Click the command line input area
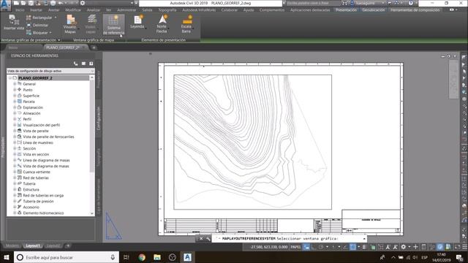The height and width of the screenshot is (263, 468). coord(290,239)
